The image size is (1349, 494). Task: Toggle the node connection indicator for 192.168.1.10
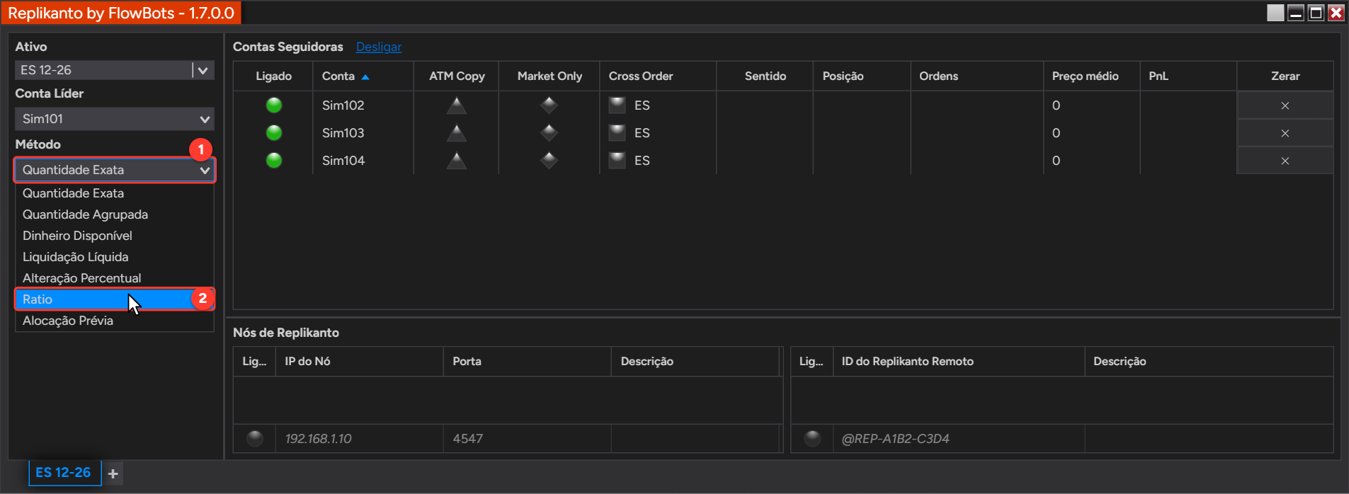pyautogui.click(x=255, y=439)
